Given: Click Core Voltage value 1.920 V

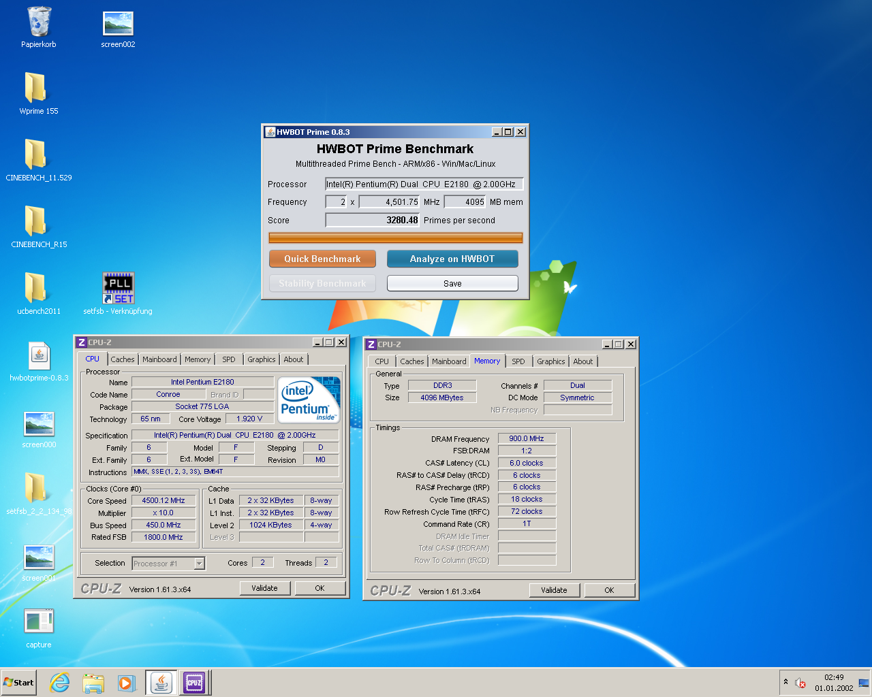Looking at the screenshot, I should point(249,419).
